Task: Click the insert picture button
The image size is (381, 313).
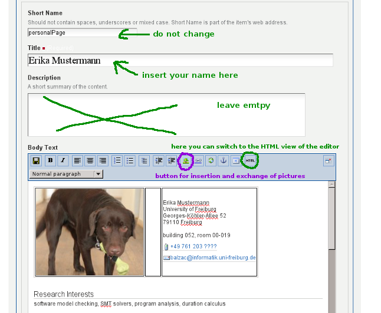Action: (x=186, y=160)
